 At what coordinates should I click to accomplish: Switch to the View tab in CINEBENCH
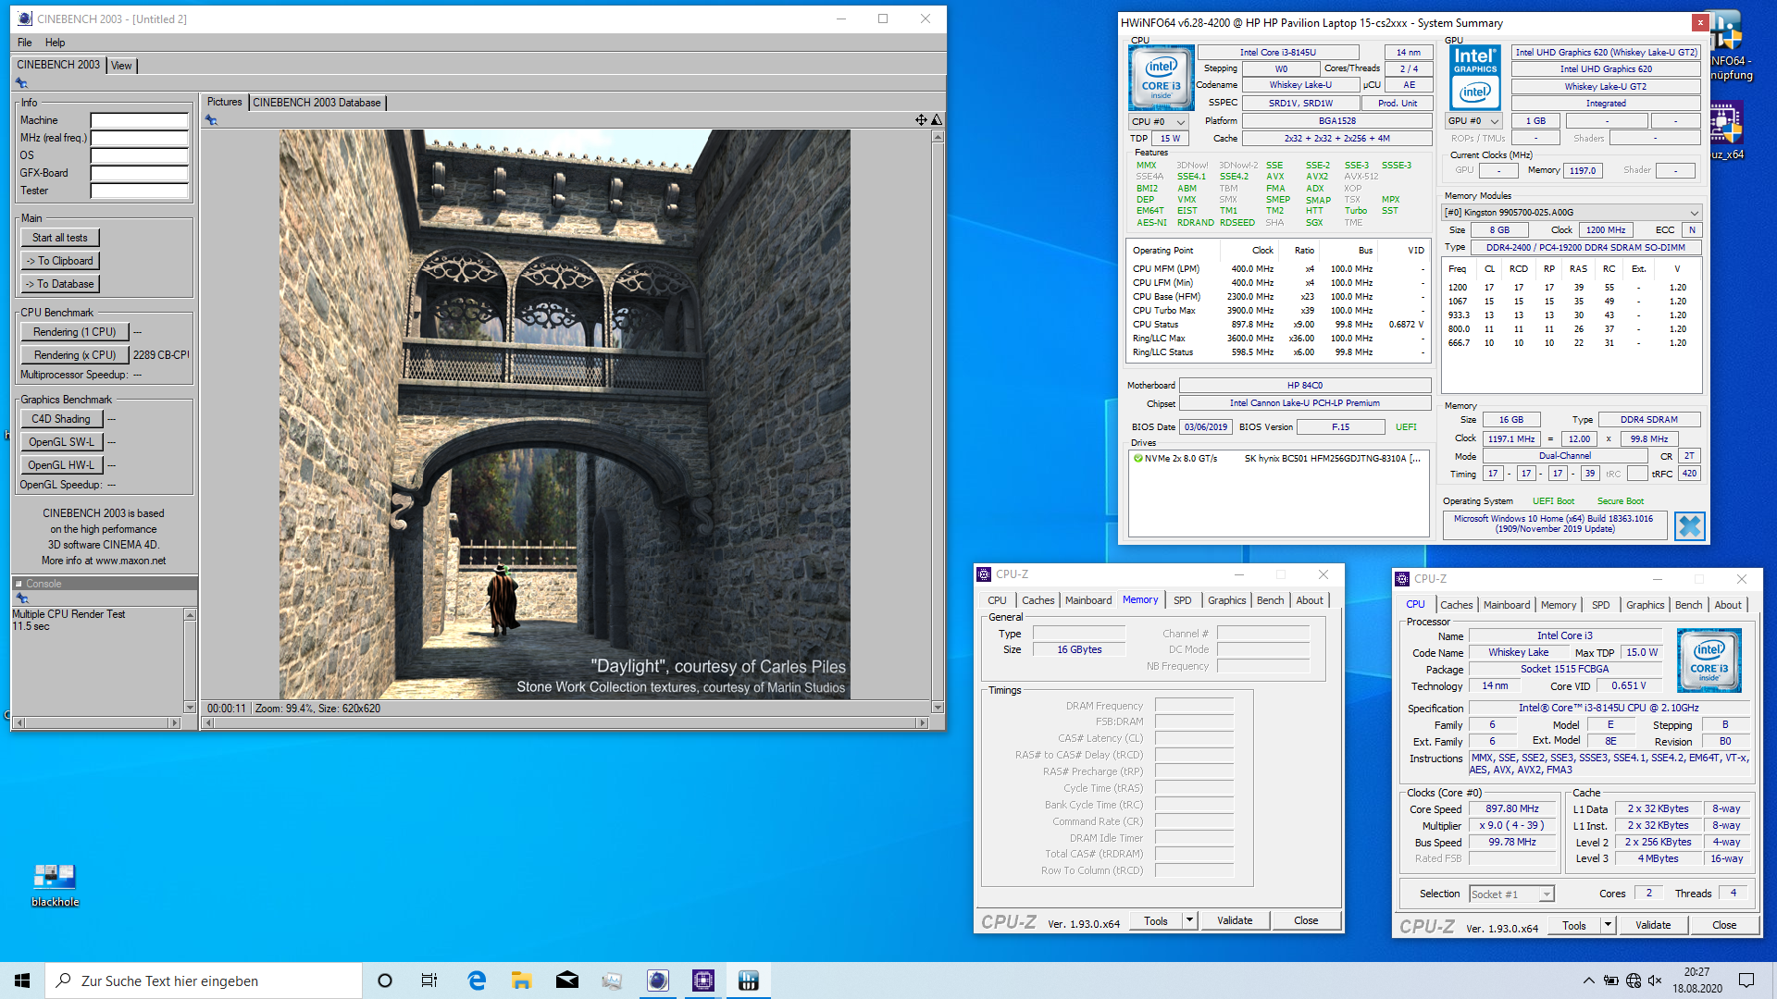pyautogui.click(x=121, y=66)
